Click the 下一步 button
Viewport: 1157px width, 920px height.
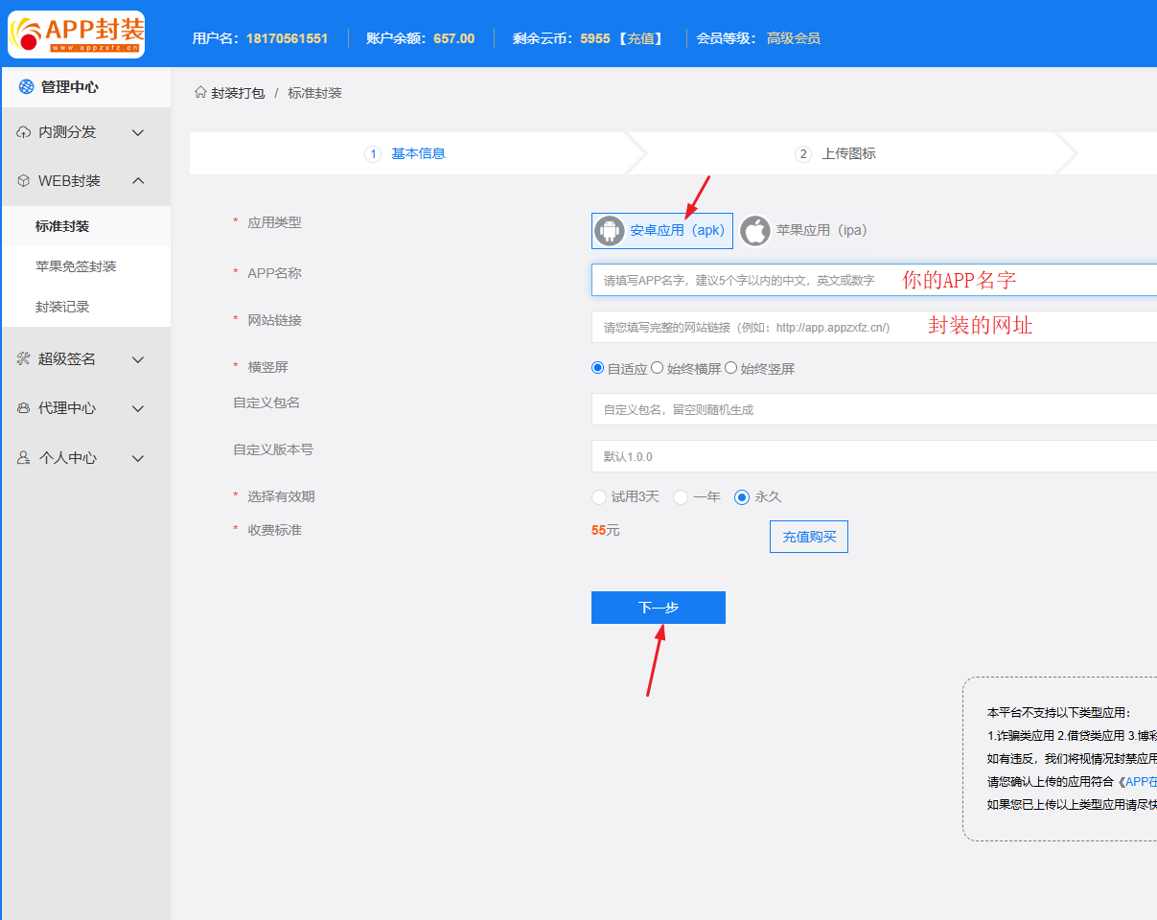click(658, 608)
